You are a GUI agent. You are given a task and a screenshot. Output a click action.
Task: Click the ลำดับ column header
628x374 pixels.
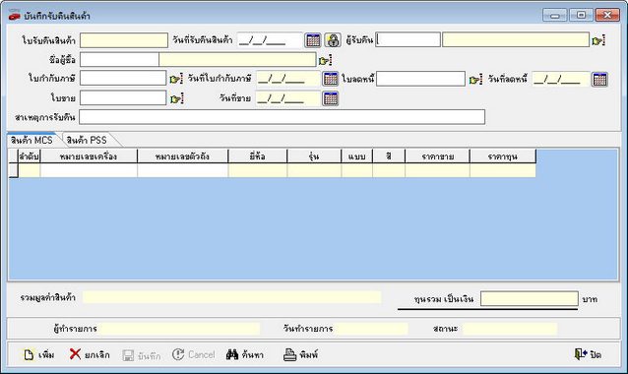coord(30,156)
